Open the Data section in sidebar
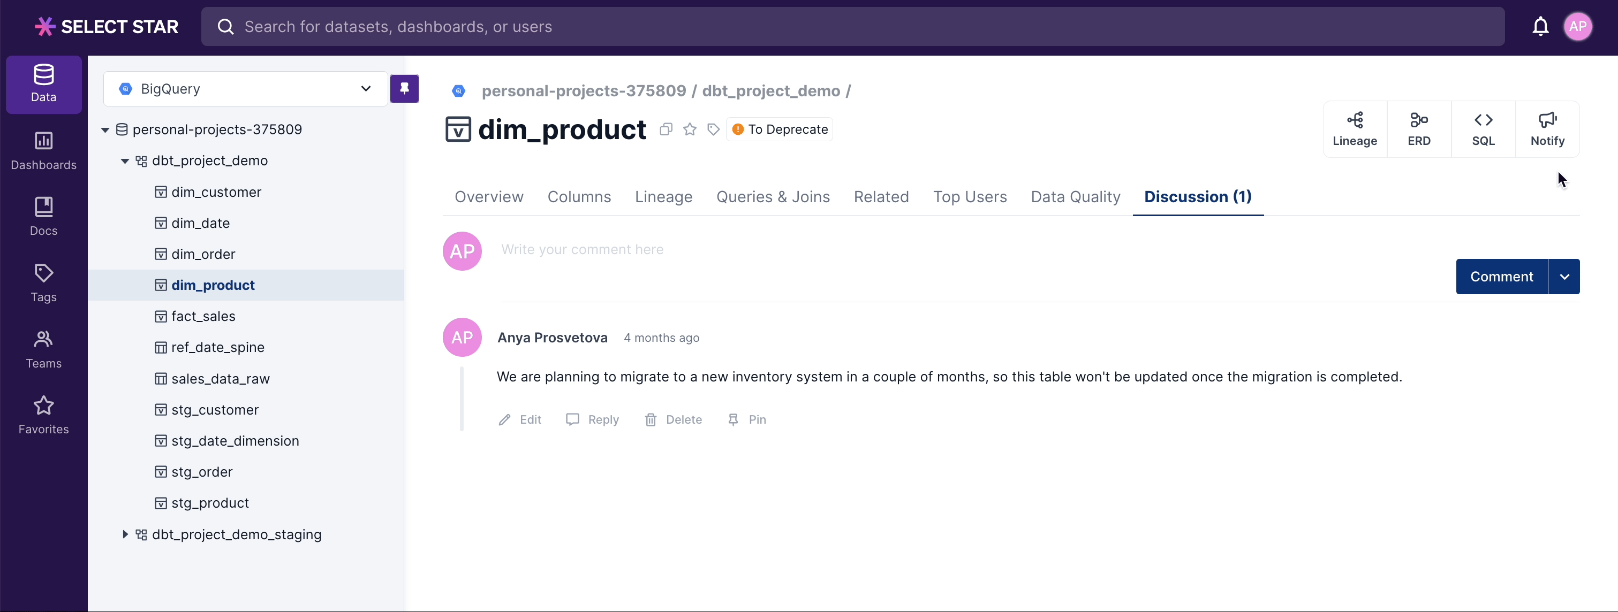The image size is (1618, 612). point(43,84)
